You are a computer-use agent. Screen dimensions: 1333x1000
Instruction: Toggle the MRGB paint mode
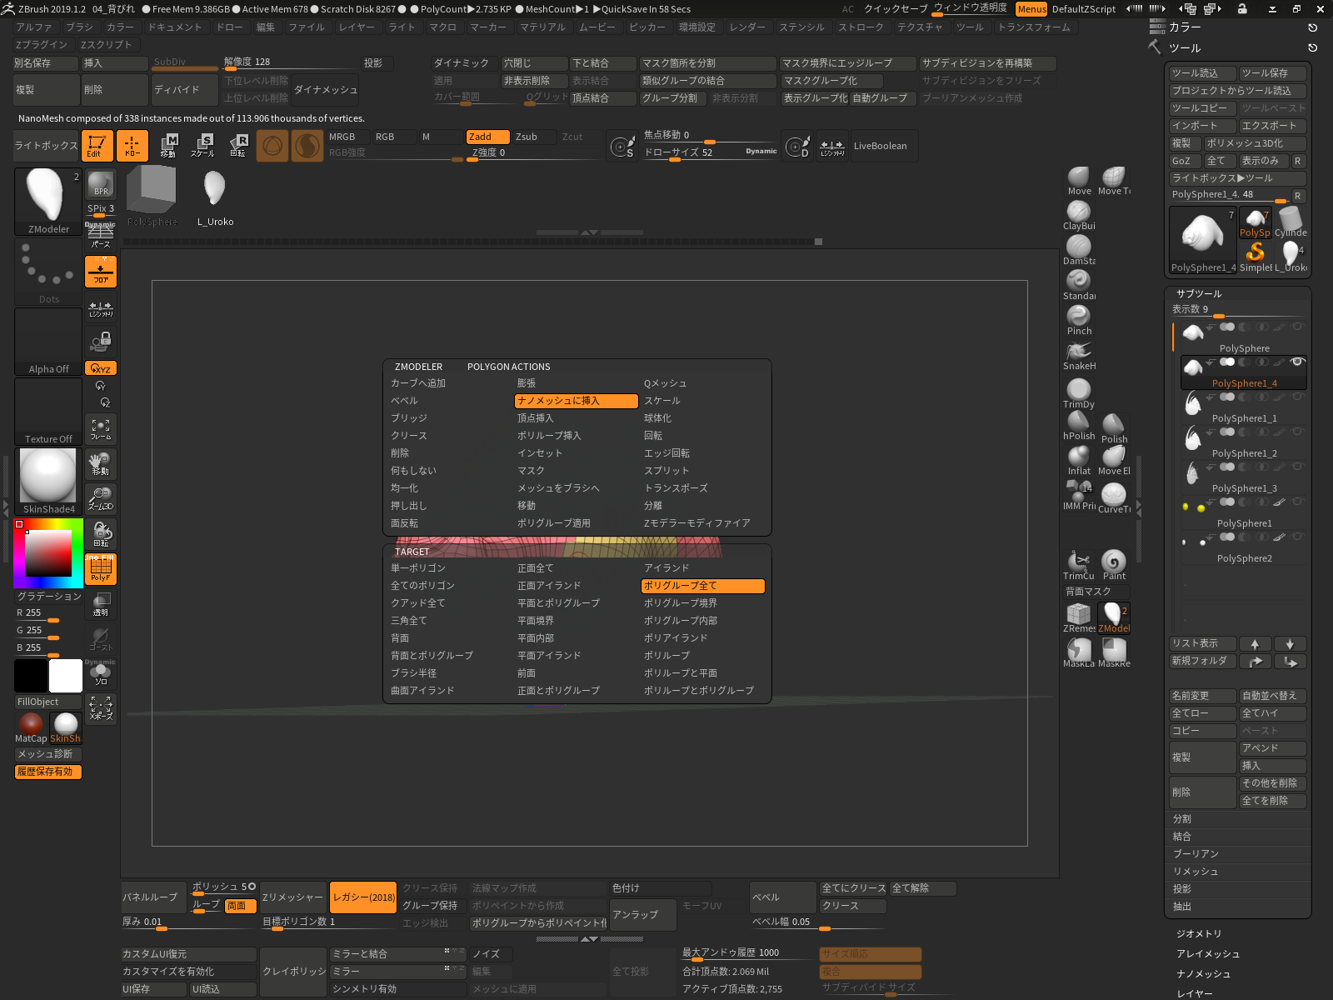tap(348, 137)
